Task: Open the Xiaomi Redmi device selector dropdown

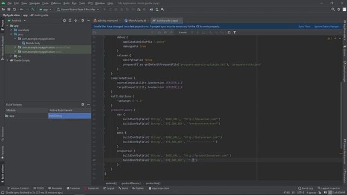Action: (x=78, y=10)
